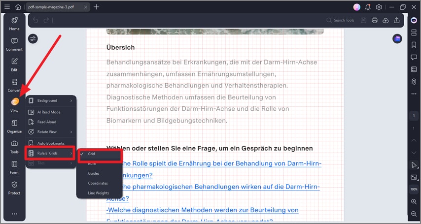Open the Comment tool
Image resolution: width=421 pixels, height=224 pixels.
(14, 44)
